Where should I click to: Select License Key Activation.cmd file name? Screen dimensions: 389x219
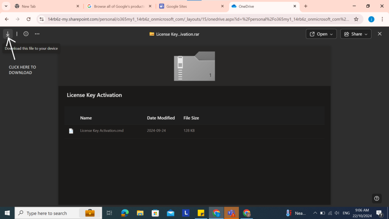[102, 130]
